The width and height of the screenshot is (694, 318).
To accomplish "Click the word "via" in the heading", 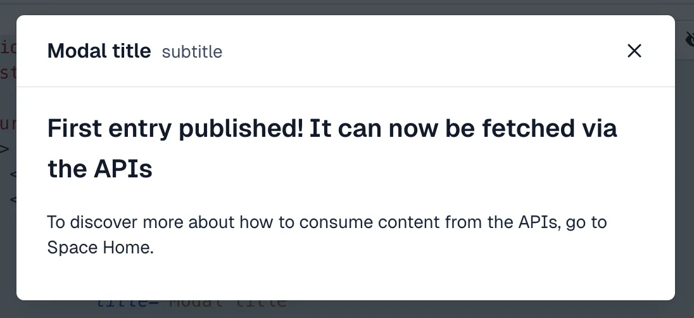I will point(598,129).
